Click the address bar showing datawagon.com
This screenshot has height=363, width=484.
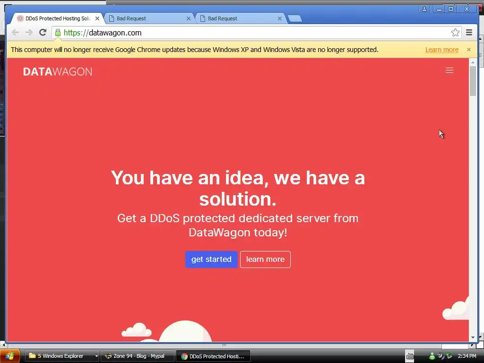click(256, 33)
